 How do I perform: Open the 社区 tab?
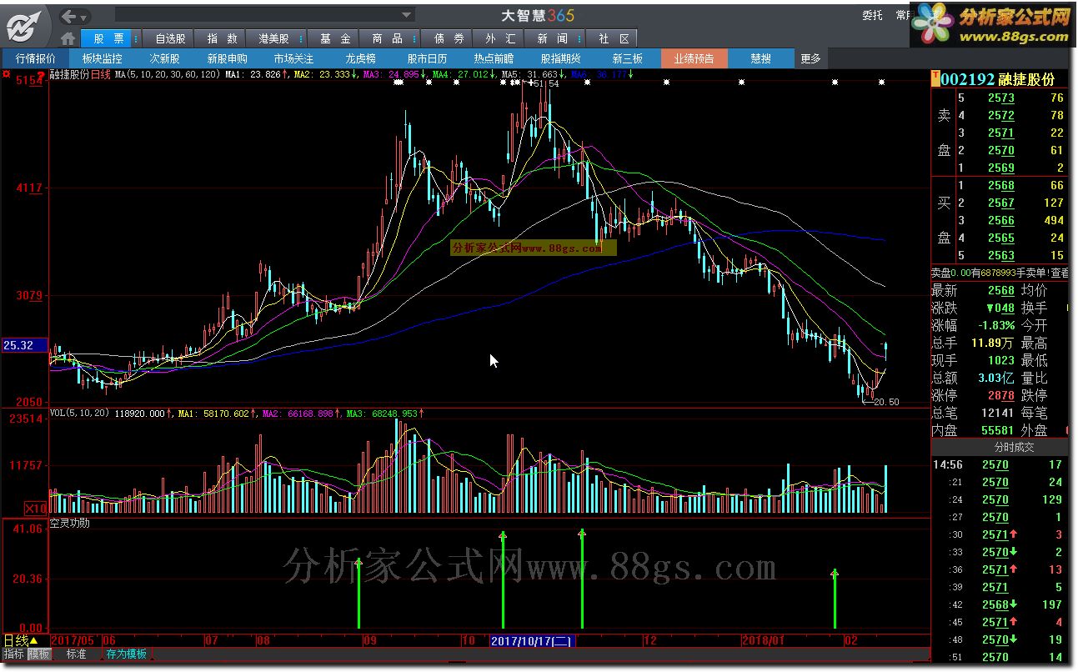[612, 38]
